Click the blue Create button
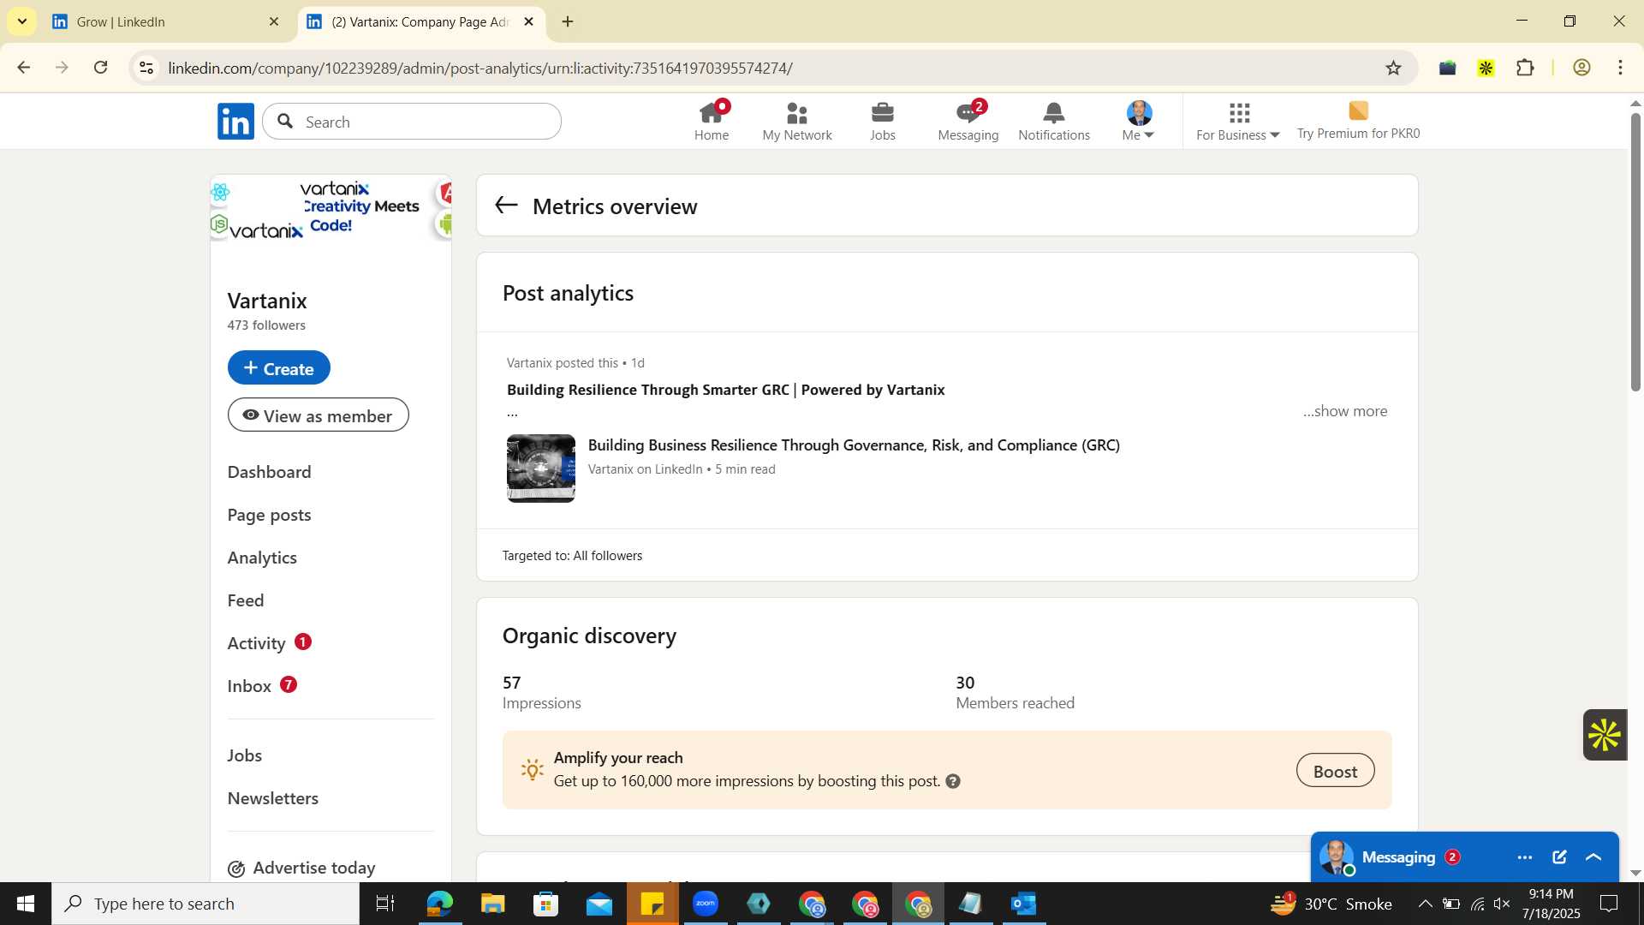Screen dimensions: 1644x925 point(279,367)
